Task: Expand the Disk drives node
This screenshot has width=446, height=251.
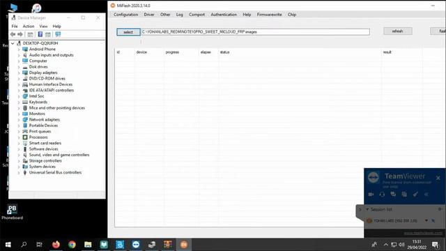Action: click(x=19, y=67)
